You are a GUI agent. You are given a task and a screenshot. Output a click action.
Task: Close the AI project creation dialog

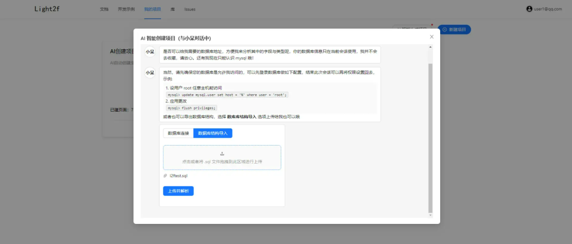432,37
